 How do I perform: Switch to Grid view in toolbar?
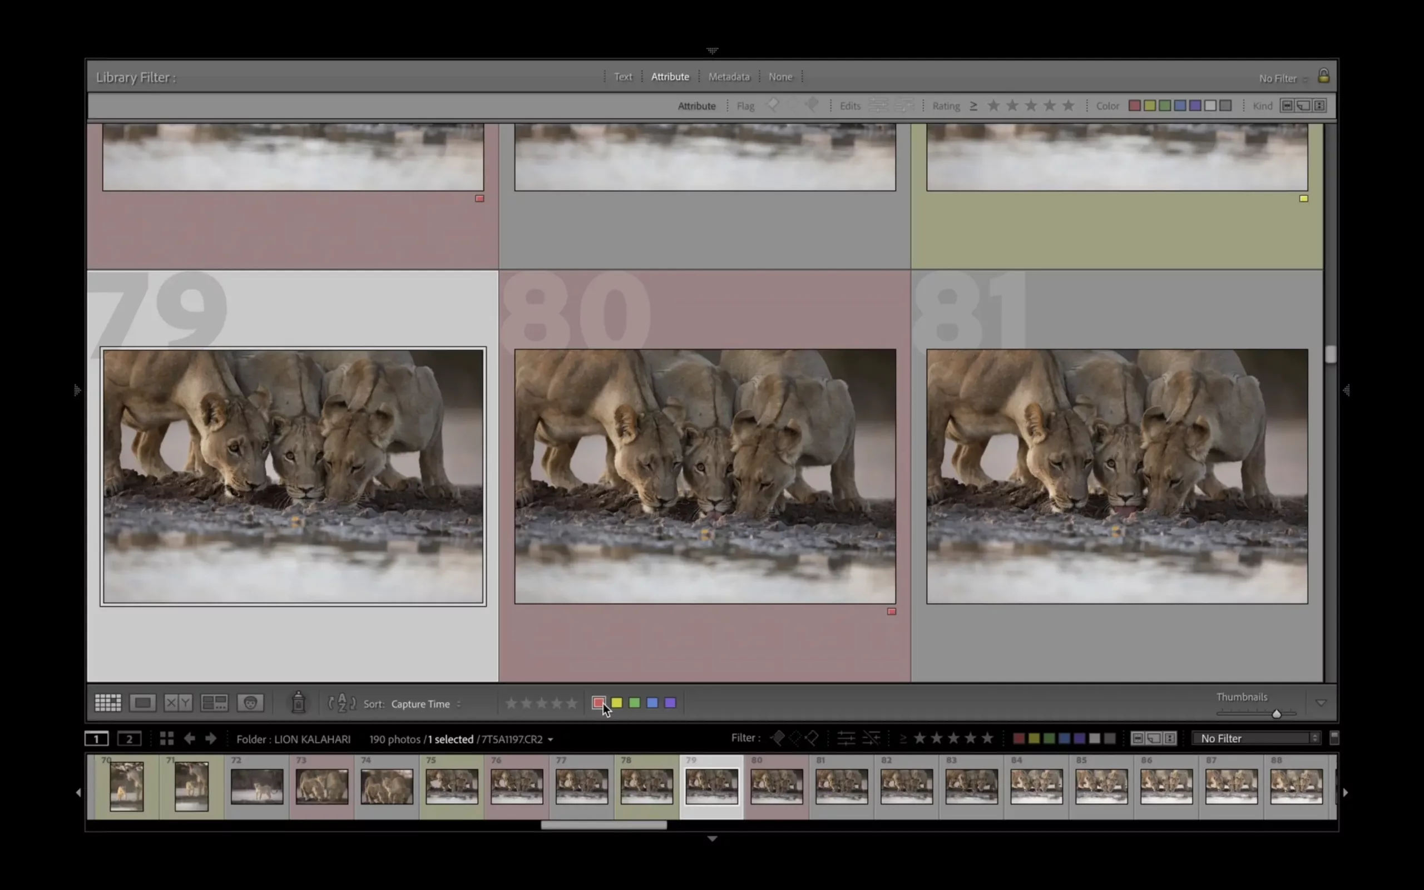(108, 702)
